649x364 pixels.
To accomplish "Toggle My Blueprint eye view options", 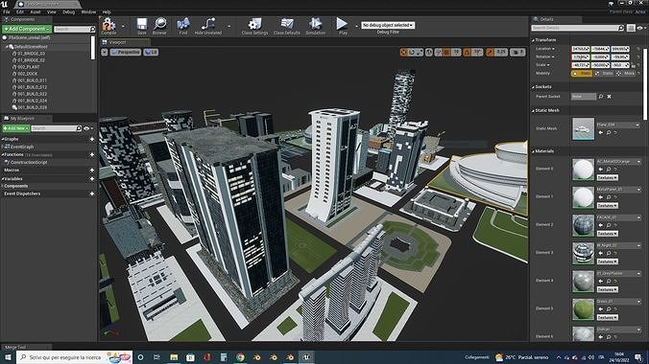I will coord(87,128).
